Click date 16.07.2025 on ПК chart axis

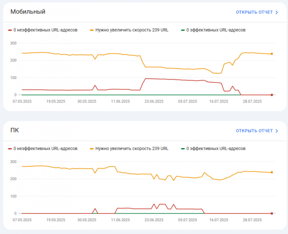[x=219, y=220]
